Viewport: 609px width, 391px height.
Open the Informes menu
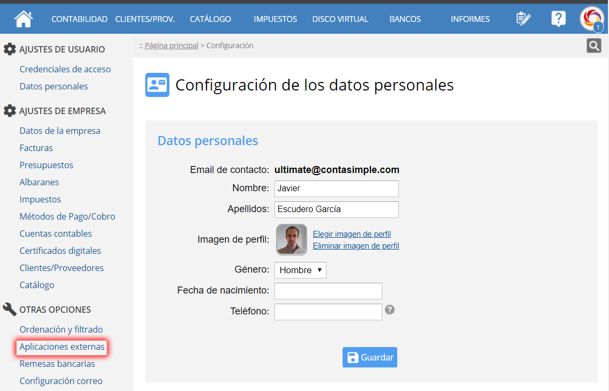pyautogui.click(x=470, y=19)
